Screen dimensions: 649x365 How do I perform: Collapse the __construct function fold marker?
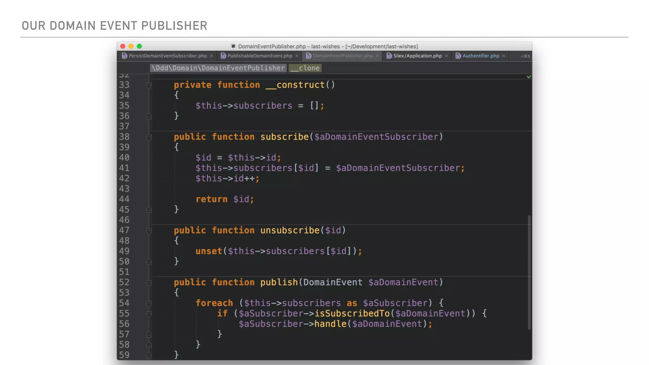click(149, 85)
